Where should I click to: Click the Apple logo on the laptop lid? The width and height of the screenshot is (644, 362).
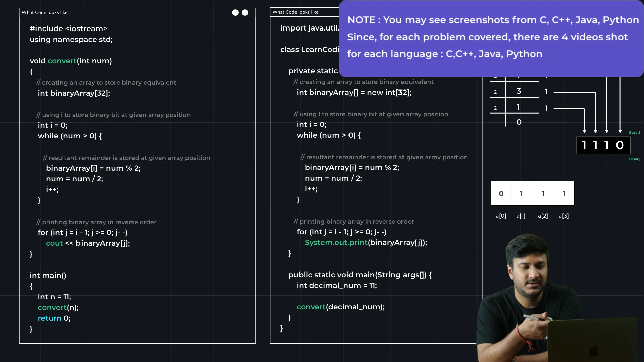click(x=594, y=351)
